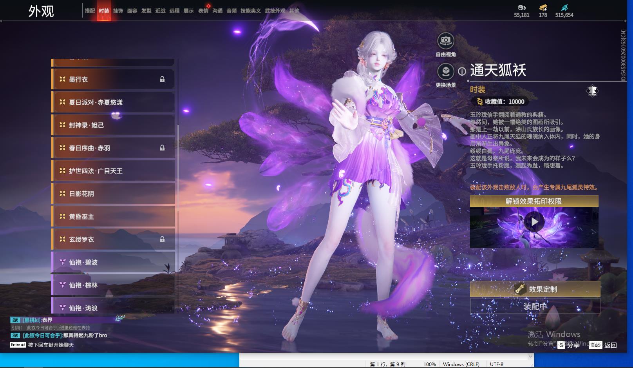Go to the 技能奥义 tab

click(251, 11)
